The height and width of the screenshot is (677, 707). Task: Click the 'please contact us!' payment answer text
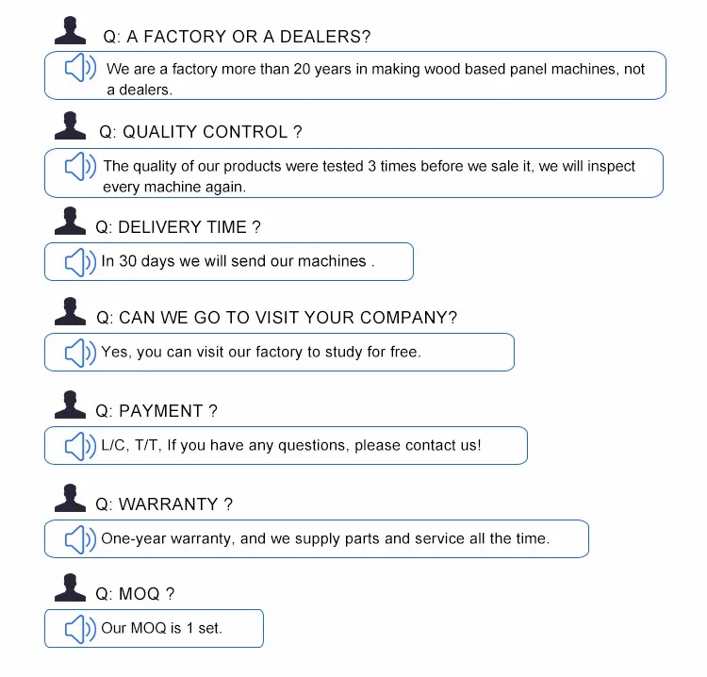click(x=427, y=445)
